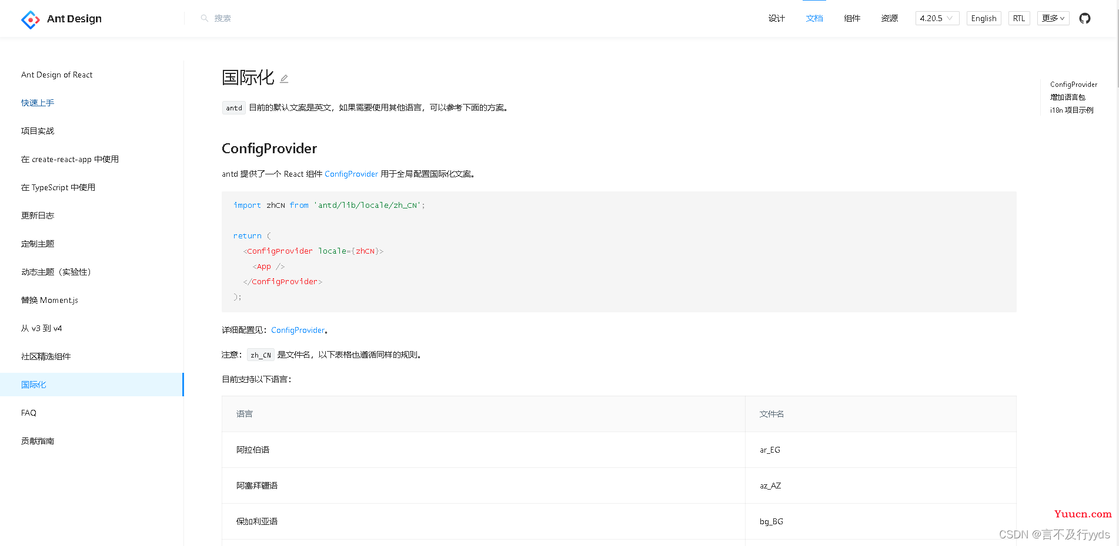1119x546 pixels.
Task: Click the ConfigProvider section heading
Action: click(x=269, y=149)
